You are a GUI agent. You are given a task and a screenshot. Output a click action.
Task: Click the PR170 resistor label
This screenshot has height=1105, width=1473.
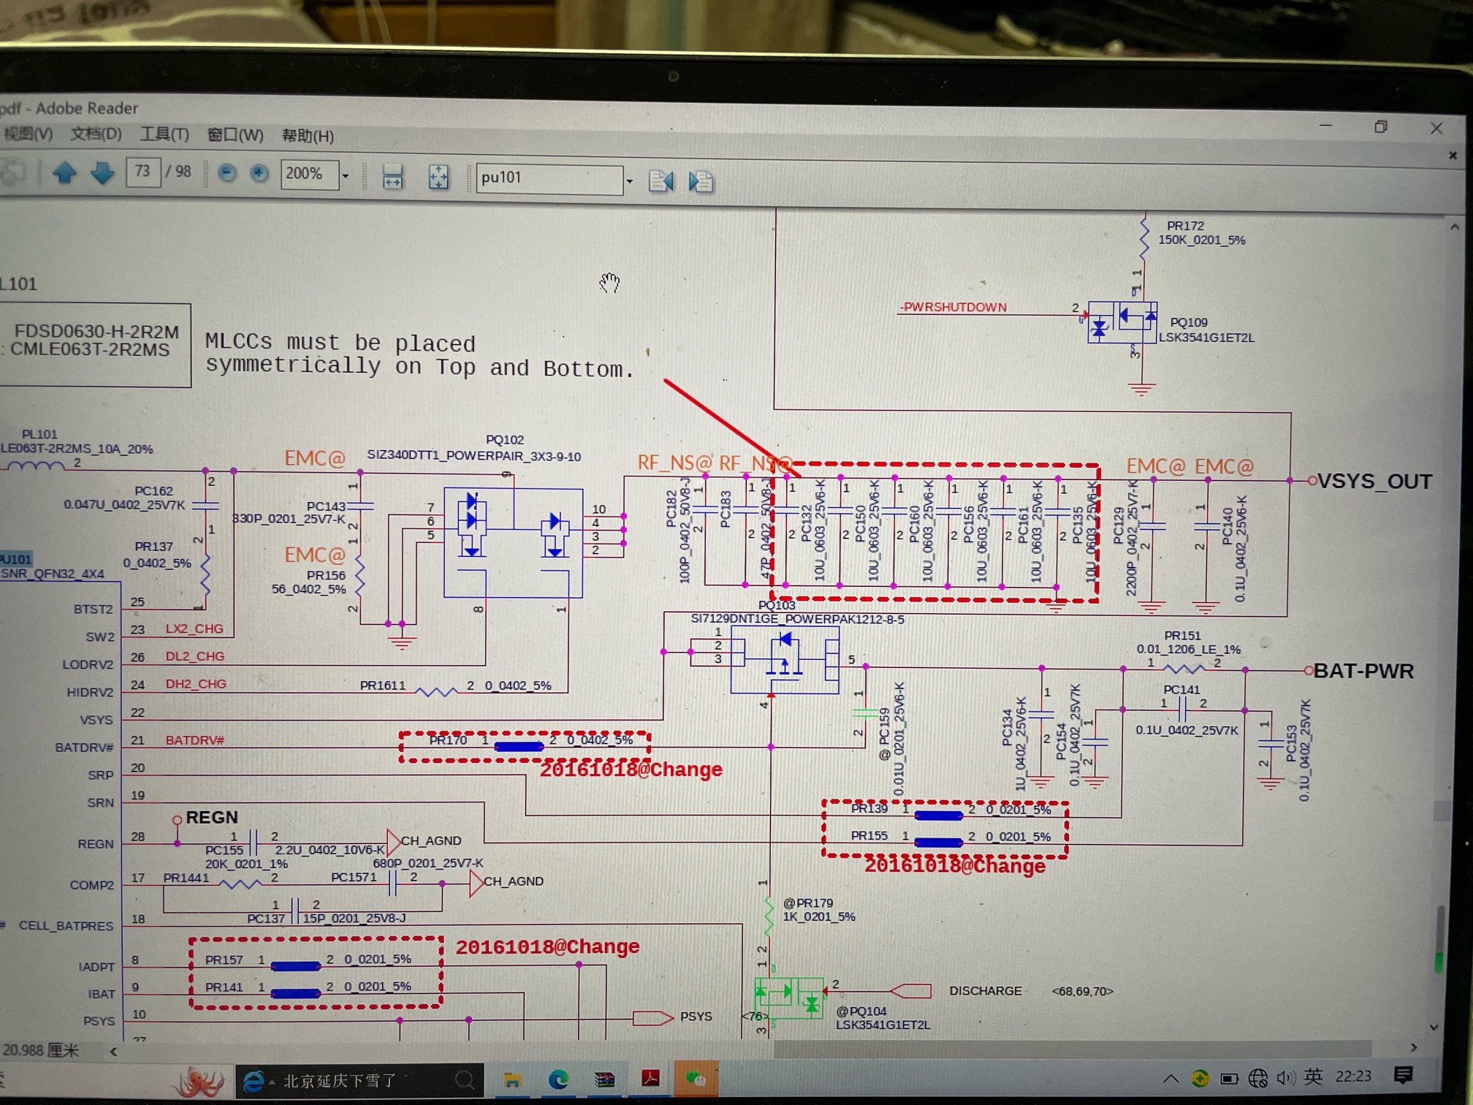pyautogui.click(x=448, y=740)
